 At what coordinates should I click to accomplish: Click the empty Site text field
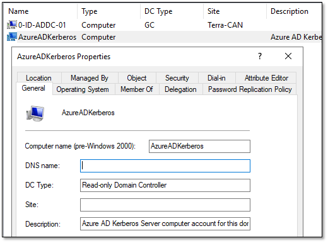coord(165,205)
